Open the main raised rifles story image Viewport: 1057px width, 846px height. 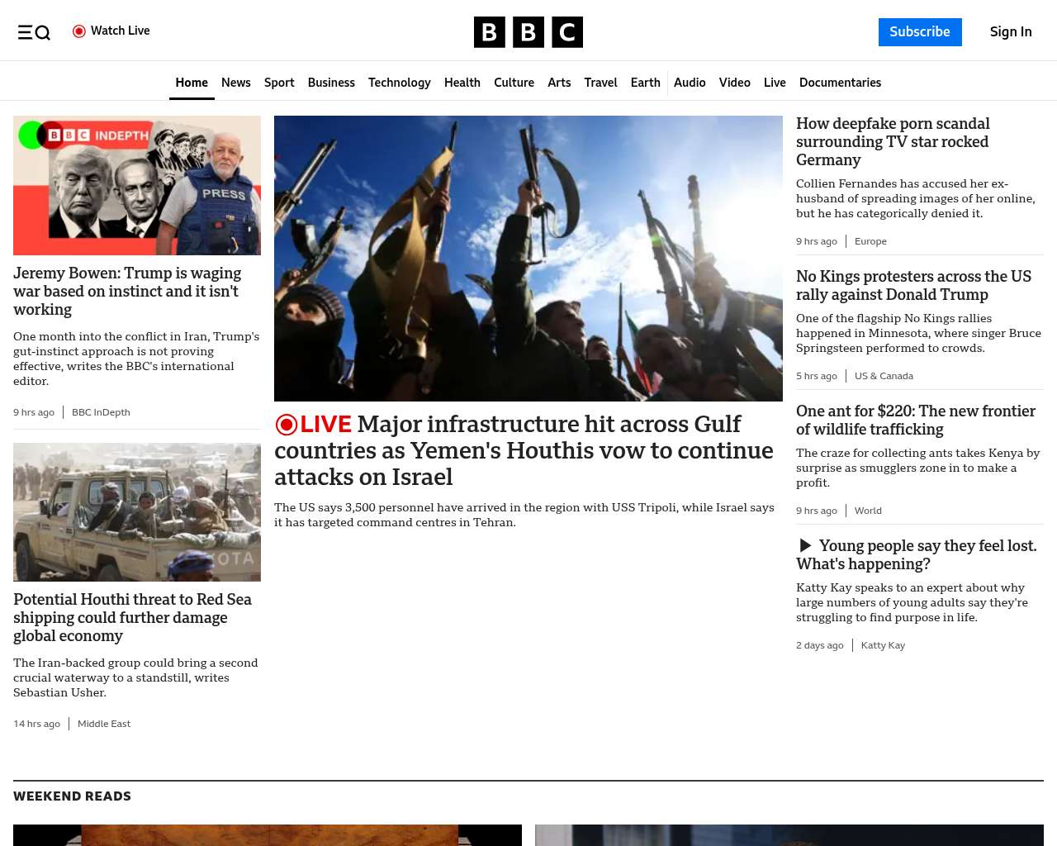[528, 258]
